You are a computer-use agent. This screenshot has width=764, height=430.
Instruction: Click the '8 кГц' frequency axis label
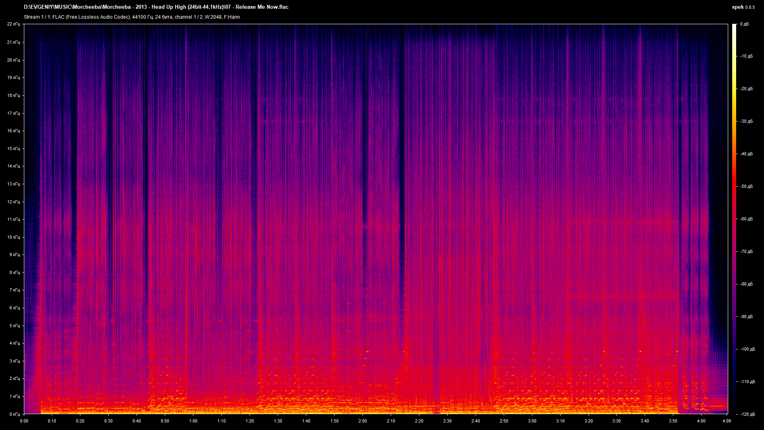click(15, 272)
